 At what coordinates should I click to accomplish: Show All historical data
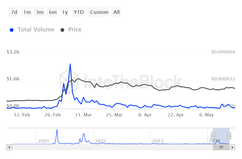point(116,12)
